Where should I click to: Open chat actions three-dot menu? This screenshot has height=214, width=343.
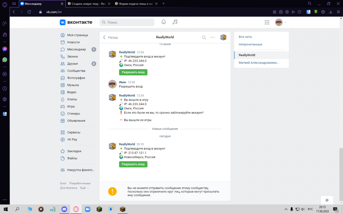pyautogui.click(x=212, y=37)
